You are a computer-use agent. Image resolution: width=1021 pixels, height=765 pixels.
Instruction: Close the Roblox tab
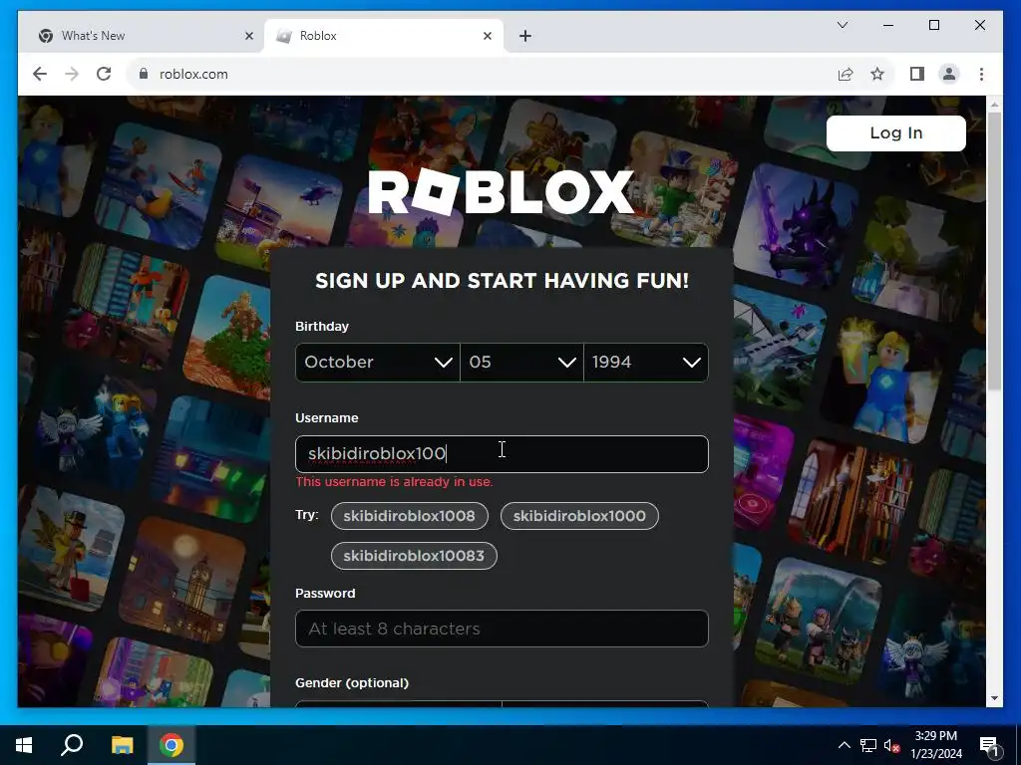point(487,36)
